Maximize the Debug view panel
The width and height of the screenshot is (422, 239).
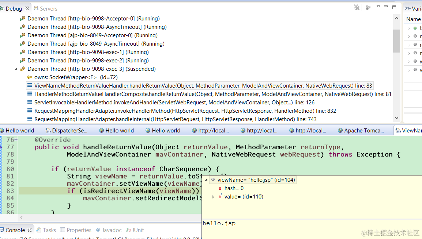click(394, 7)
